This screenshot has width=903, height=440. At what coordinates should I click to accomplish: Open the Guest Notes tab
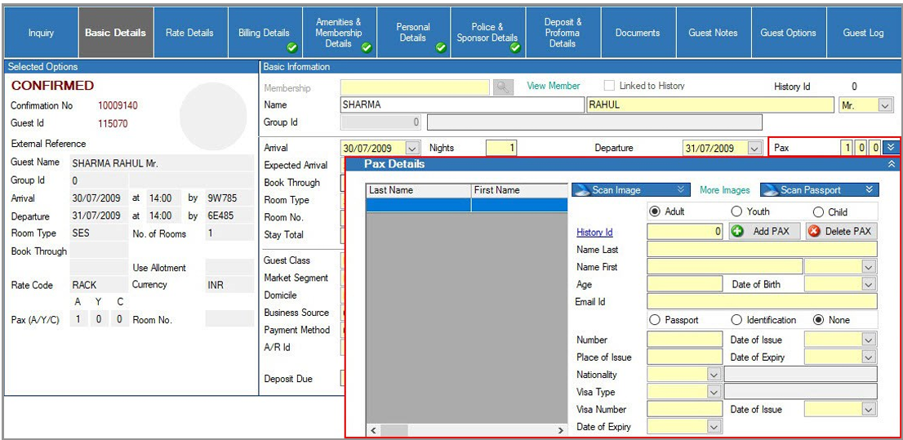(713, 33)
